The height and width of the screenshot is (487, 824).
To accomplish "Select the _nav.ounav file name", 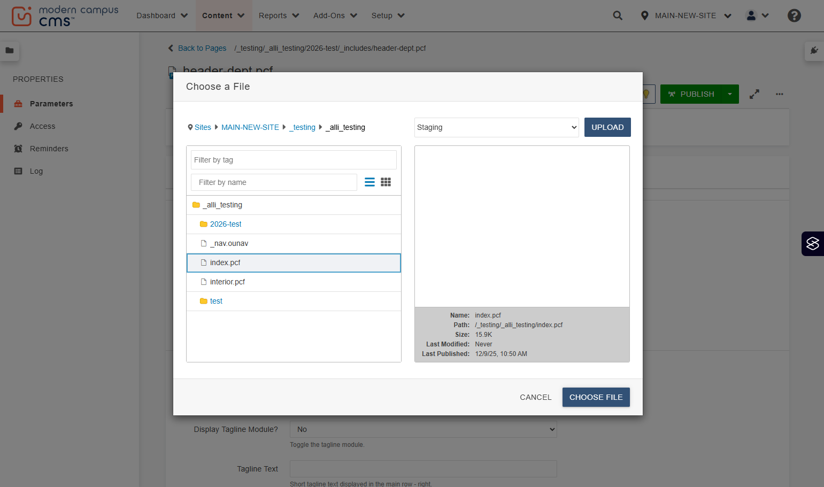I will (229, 243).
